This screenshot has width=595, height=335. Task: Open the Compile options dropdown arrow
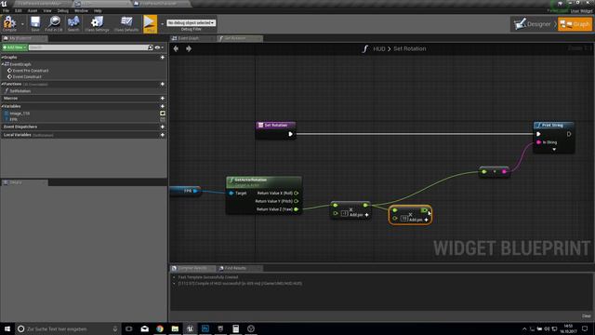point(22,23)
